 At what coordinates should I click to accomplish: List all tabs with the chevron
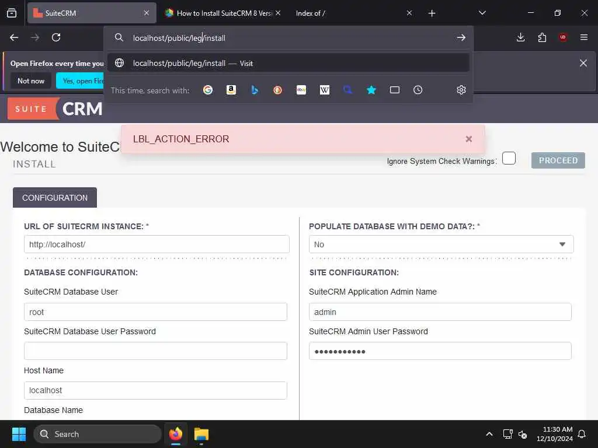[482, 13]
